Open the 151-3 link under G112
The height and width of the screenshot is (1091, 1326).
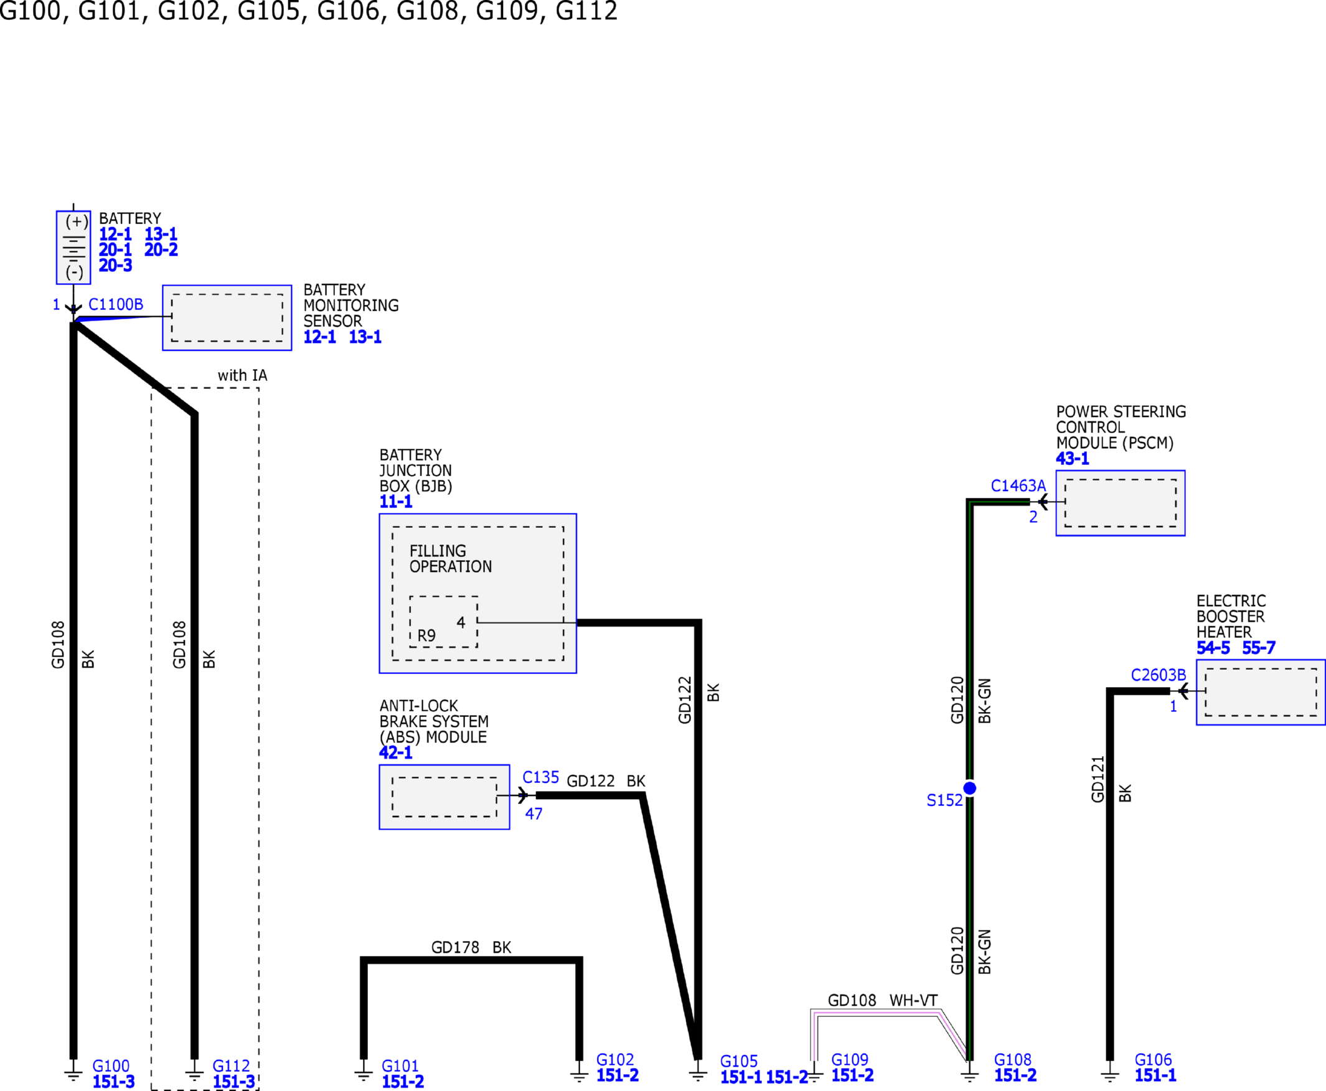234,1082
